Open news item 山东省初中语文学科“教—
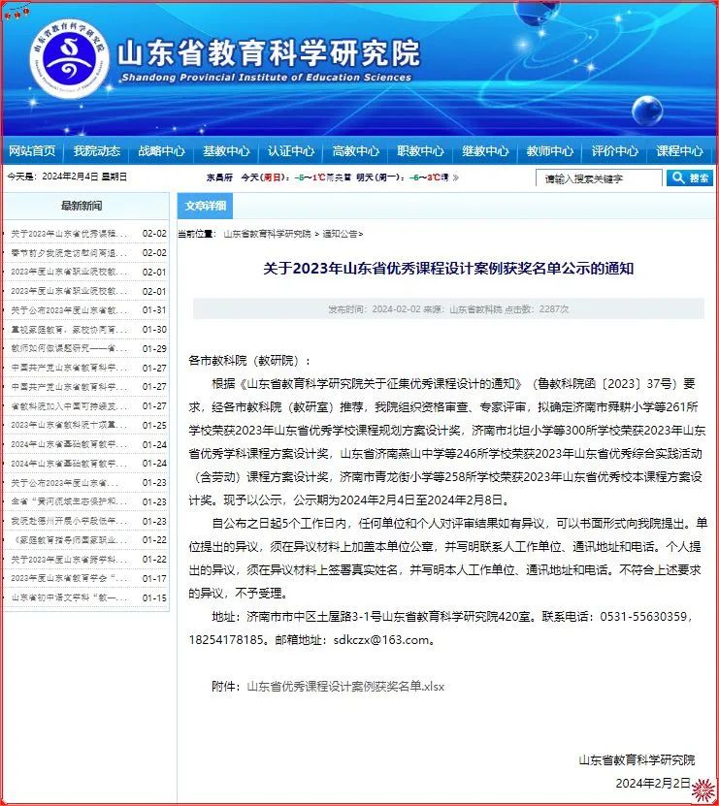The width and height of the screenshot is (719, 806). pyautogui.click(x=69, y=597)
